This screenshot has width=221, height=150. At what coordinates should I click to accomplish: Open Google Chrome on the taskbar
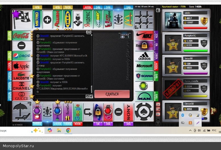pyautogui.click(x=68, y=130)
